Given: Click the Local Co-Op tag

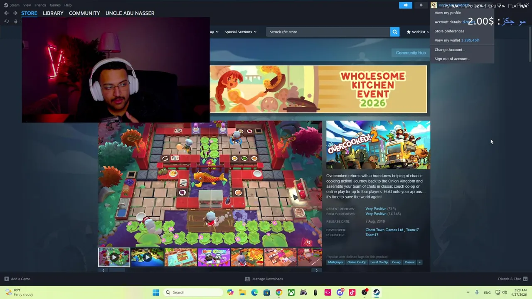Looking at the screenshot, I should tap(379, 262).
